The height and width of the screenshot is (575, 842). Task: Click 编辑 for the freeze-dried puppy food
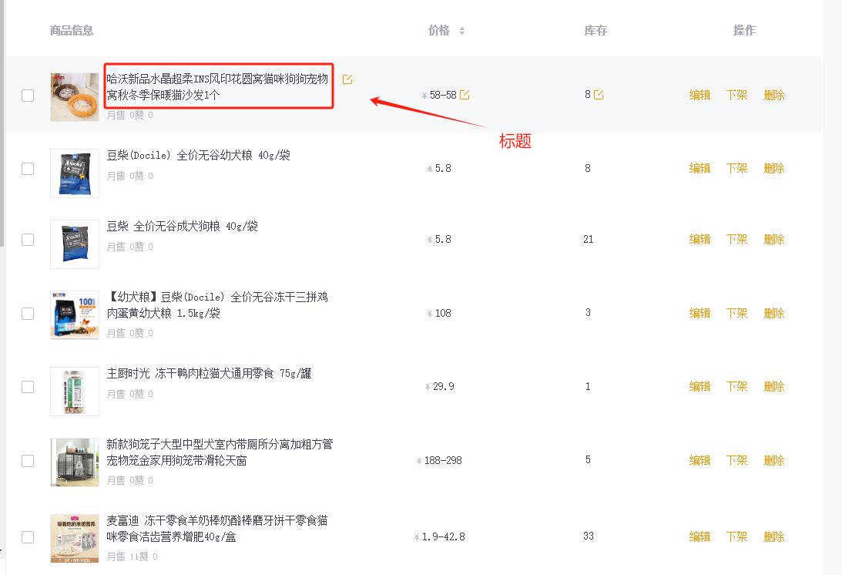(x=699, y=313)
